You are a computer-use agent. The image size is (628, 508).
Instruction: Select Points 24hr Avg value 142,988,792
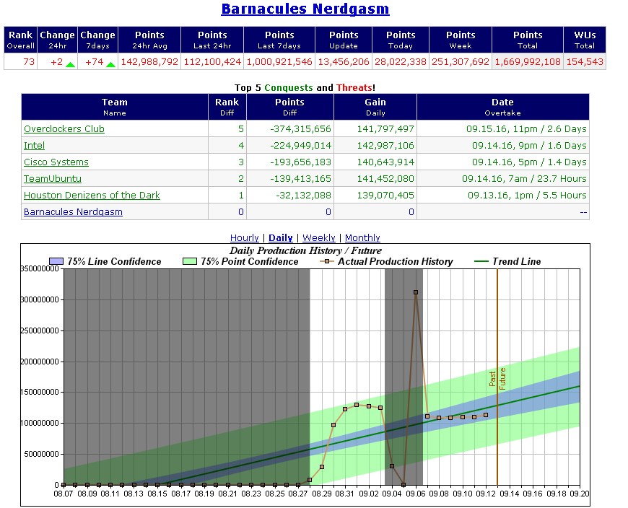coord(149,61)
